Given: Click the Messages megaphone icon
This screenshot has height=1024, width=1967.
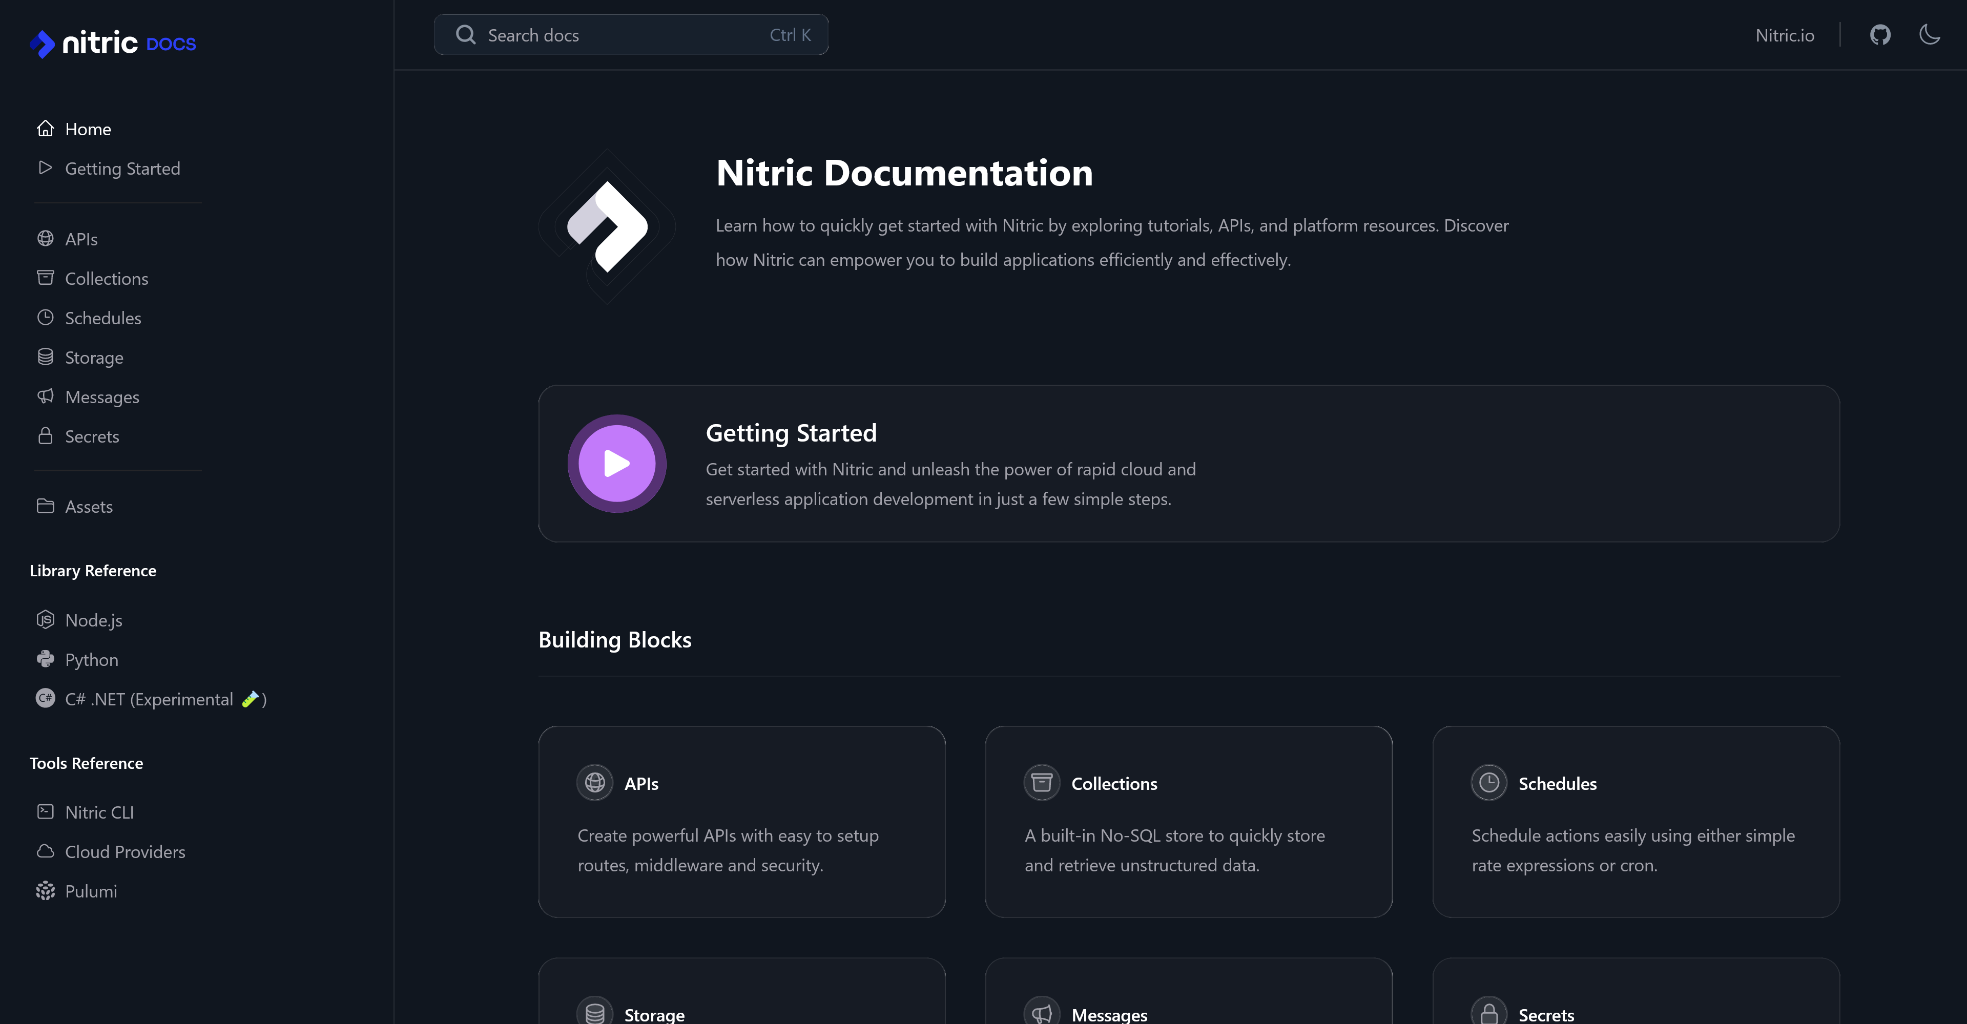Looking at the screenshot, I should [46, 396].
